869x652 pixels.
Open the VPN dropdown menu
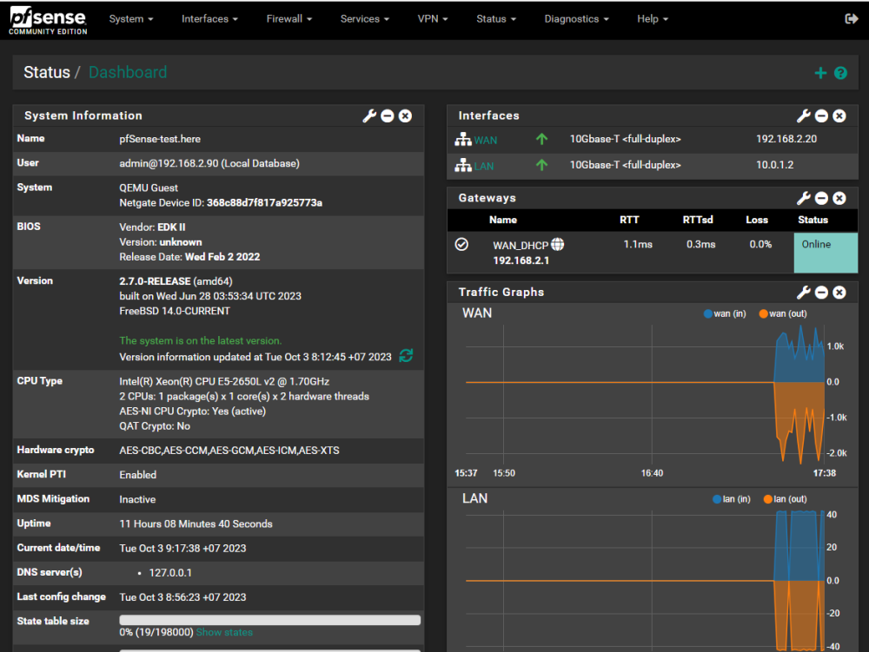tap(432, 19)
